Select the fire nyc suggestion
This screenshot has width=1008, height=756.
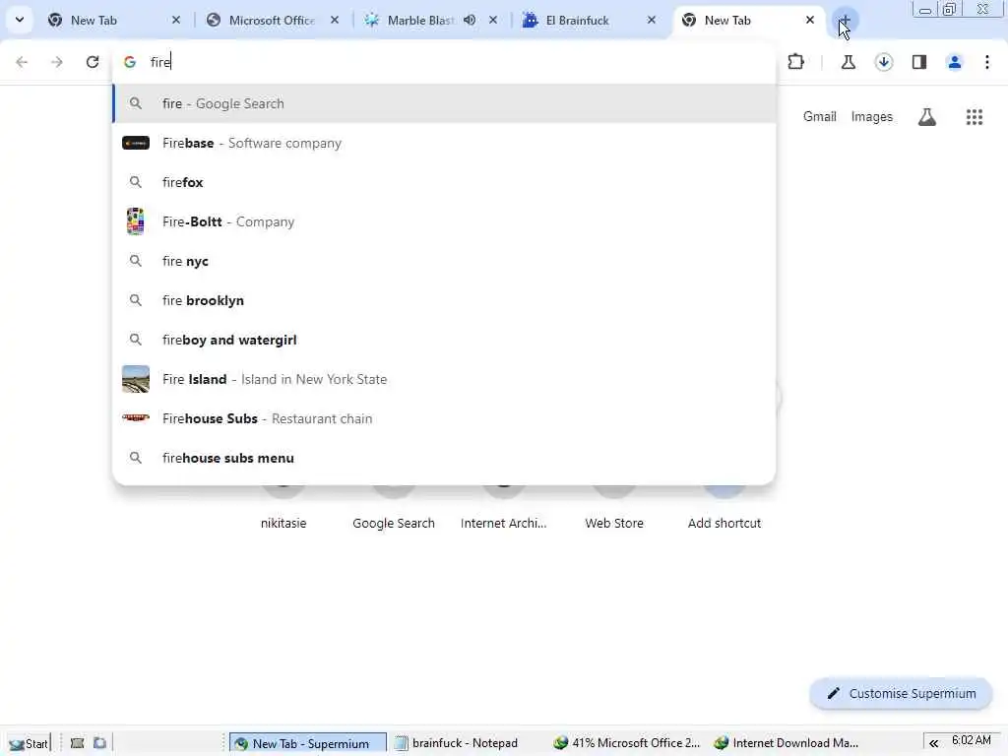(x=444, y=261)
